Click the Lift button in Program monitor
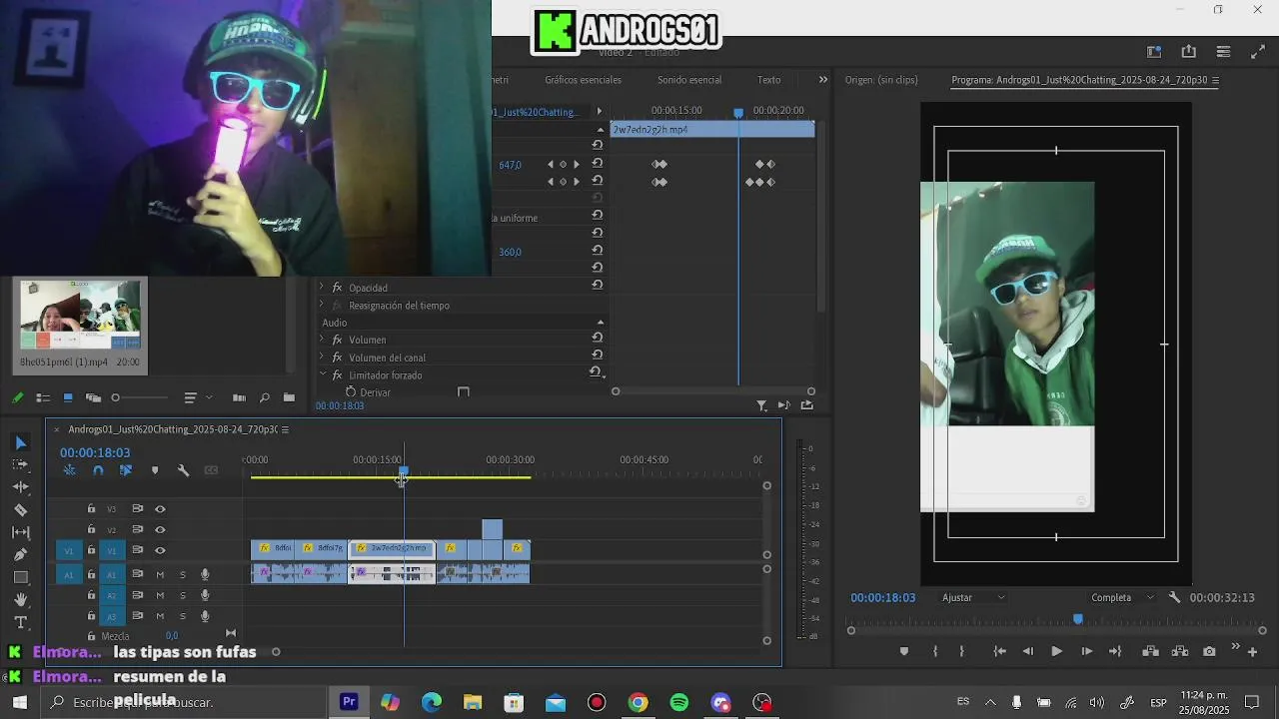1279x719 pixels. (x=1151, y=651)
